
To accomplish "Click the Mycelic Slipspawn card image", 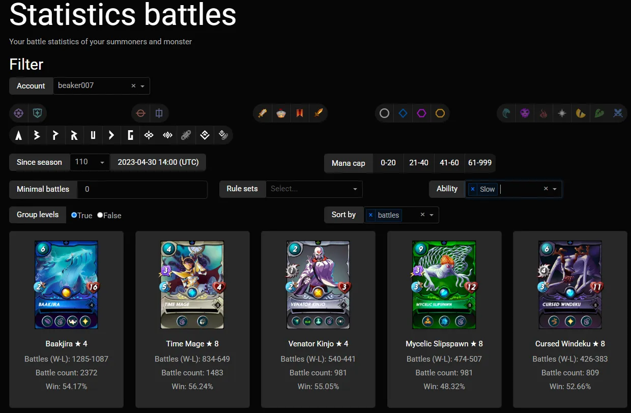I will [x=444, y=285].
